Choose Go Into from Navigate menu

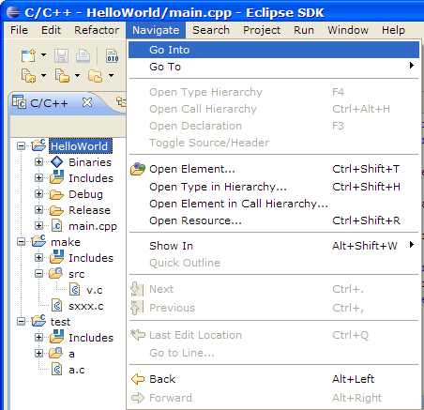pyautogui.click(x=274, y=50)
